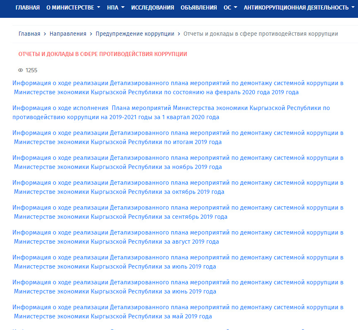Go to ОБЪЯВЛЕНИЯ in navigation bar
This screenshot has width=358, height=330.
click(198, 7)
